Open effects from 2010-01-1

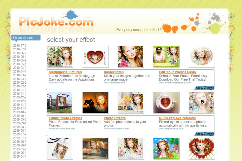[x=20, y=94]
